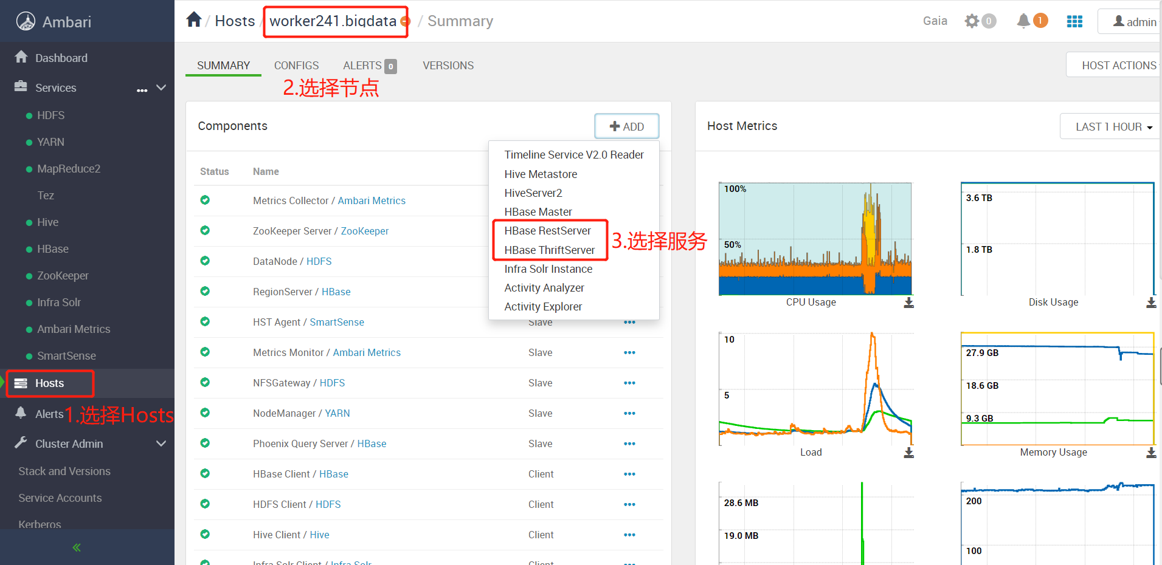
Task: Open YARN link beside NodeManager
Action: pos(337,413)
